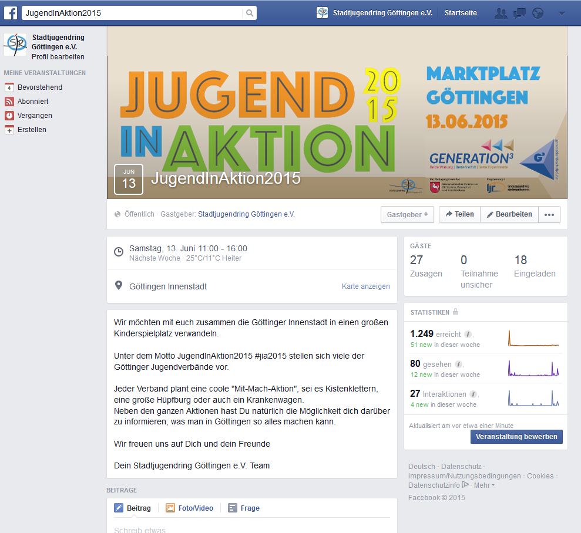Image resolution: width=581 pixels, height=533 pixels.
Task: Click the erreicht reach sparkline chart
Action: 533,338
